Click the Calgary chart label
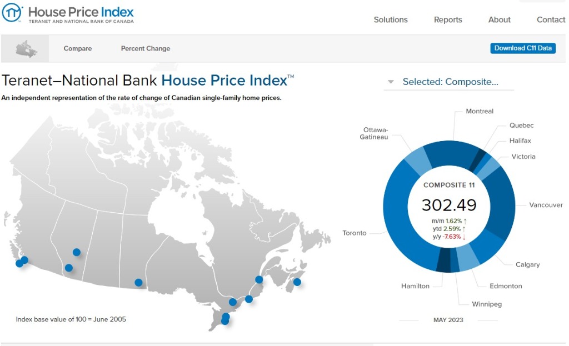Viewport: 569px width, 346px height. click(528, 265)
